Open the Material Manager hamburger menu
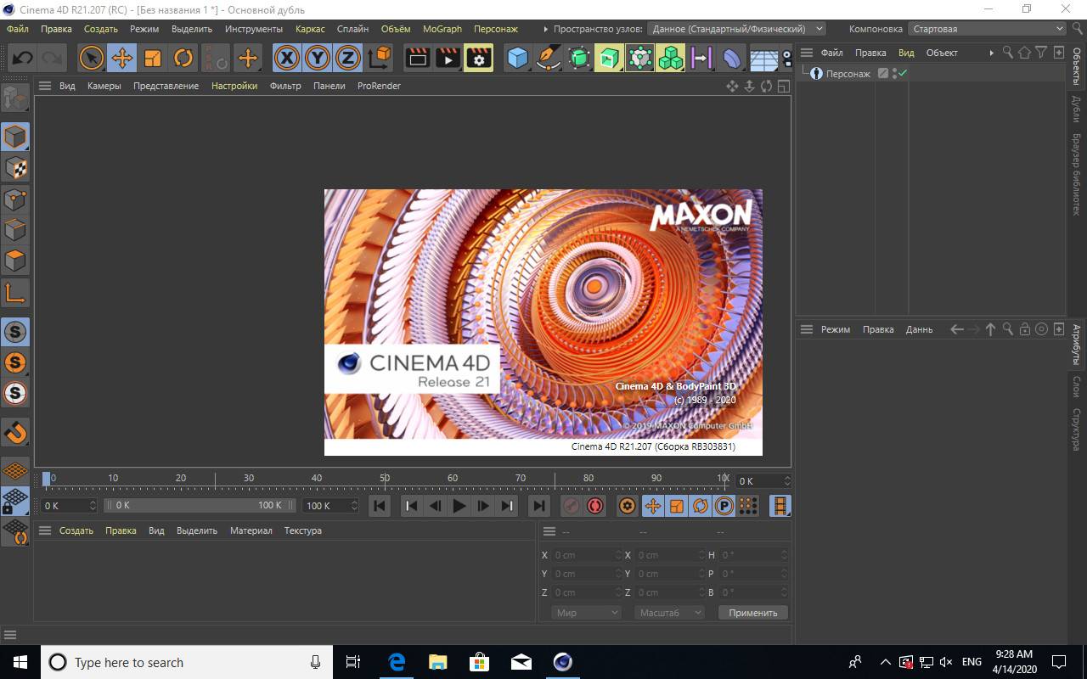This screenshot has width=1087, height=679. tap(45, 530)
